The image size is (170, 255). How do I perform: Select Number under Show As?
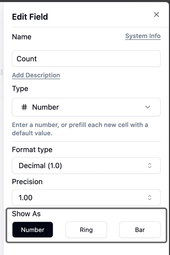32,230
